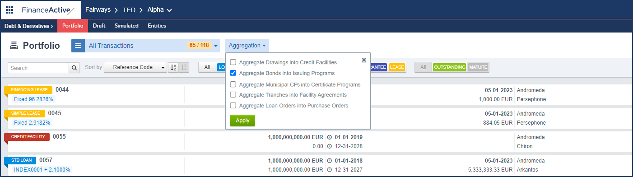
Task: Focus the Search input field
Action: (38, 68)
